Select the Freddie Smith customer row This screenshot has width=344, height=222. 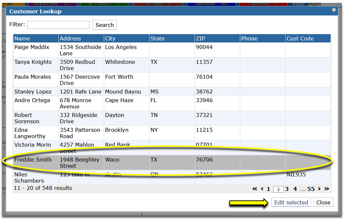(x=172, y=163)
